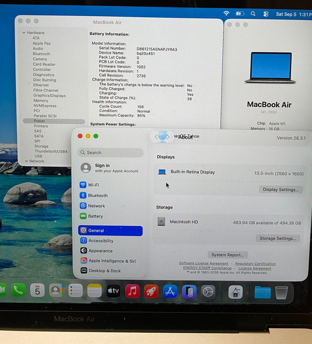312x344 pixels.
Task: Select Power in the System Information sidebar
Action: tap(54, 121)
